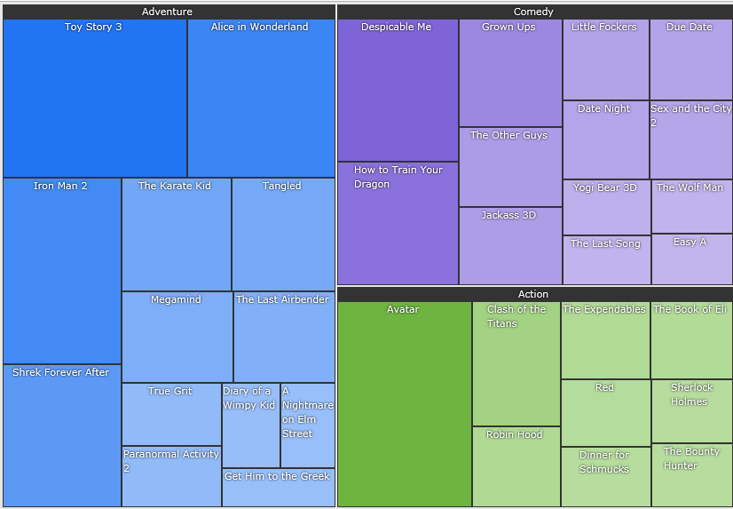Select the Alice in Wonderland tile
This screenshot has height=509, width=733.
click(x=261, y=99)
